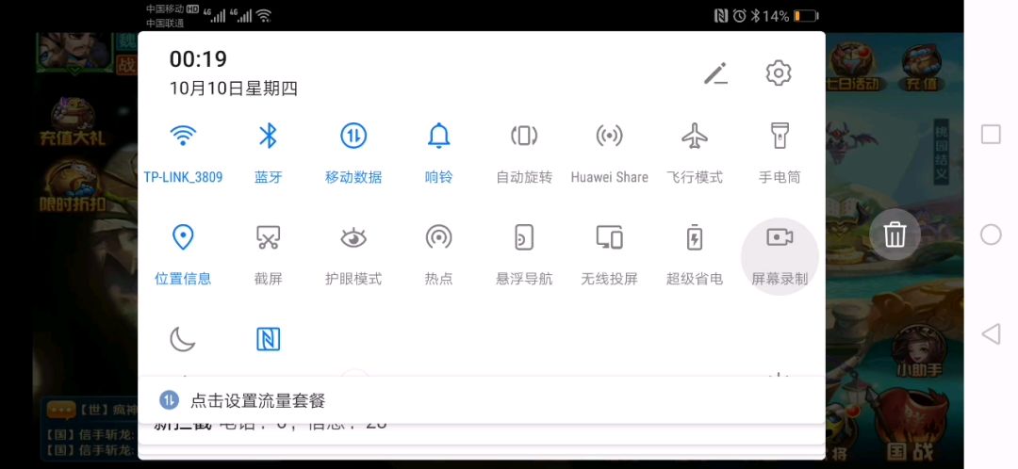Enable 飞行模式 airplane mode

tap(695, 154)
